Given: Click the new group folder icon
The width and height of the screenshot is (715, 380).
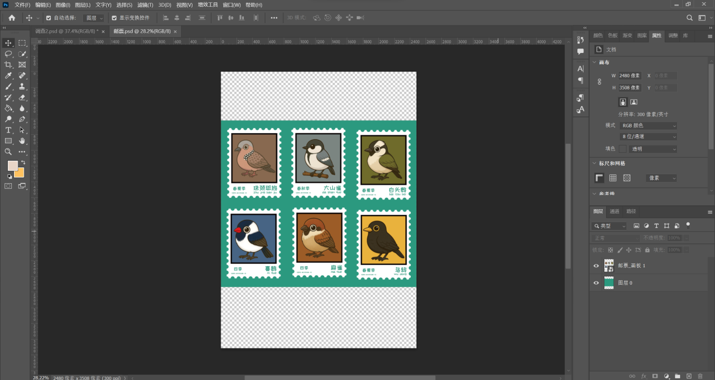Looking at the screenshot, I should click(678, 376).
